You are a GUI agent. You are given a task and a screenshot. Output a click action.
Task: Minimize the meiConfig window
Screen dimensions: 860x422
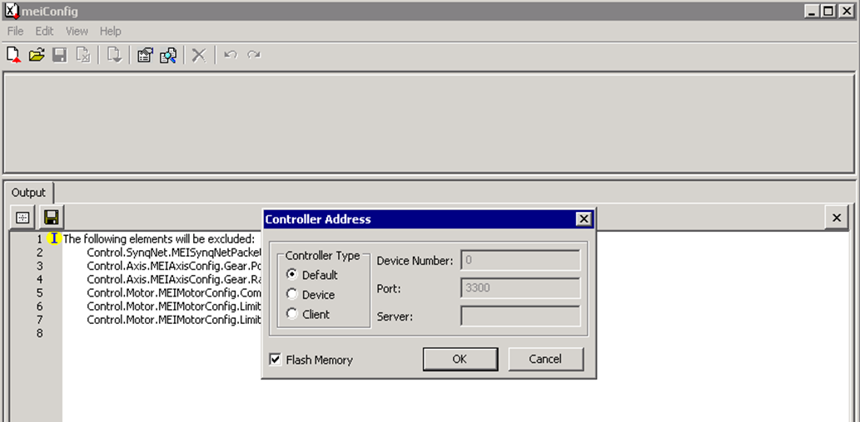point(813,11)
